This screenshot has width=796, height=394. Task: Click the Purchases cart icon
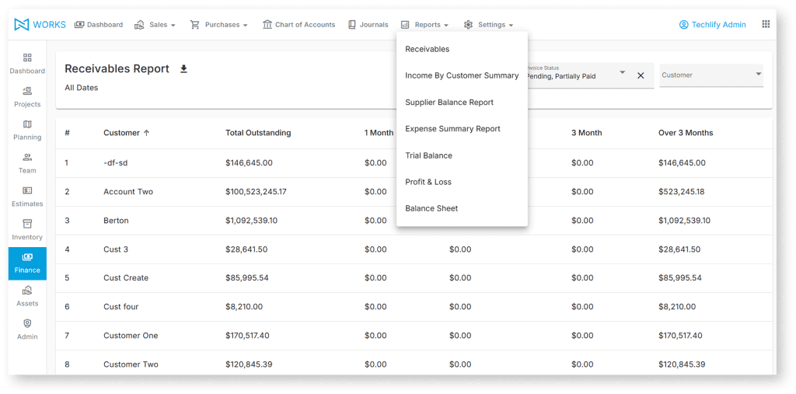tap(195, 24)
